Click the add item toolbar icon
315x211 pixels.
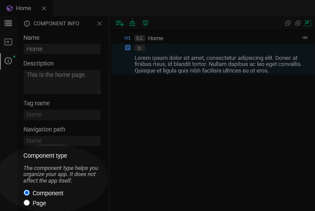pyautogui.click(x=120, y=23)
